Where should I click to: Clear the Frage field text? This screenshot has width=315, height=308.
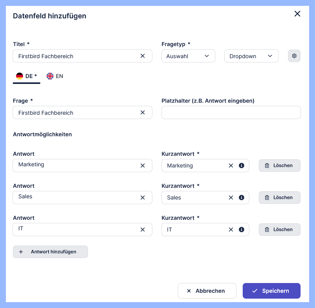point(143,112)
